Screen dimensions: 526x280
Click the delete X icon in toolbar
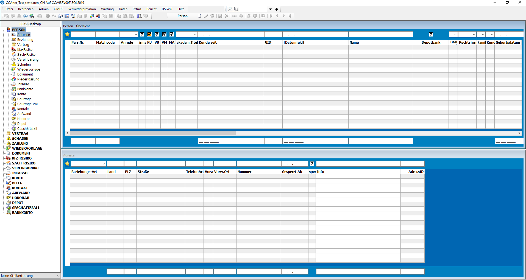coord(227,16)
